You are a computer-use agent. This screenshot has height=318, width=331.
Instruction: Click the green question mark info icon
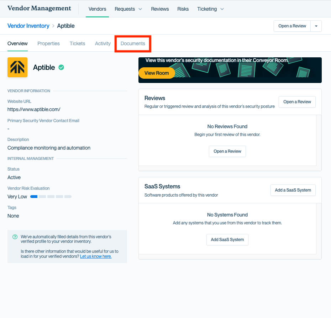click(x=15, y=237)
